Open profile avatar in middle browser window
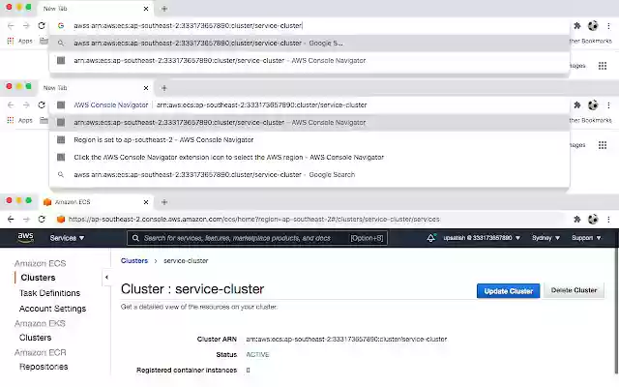The width and height of the screenshot is (619, 387). tap(593, 105)
